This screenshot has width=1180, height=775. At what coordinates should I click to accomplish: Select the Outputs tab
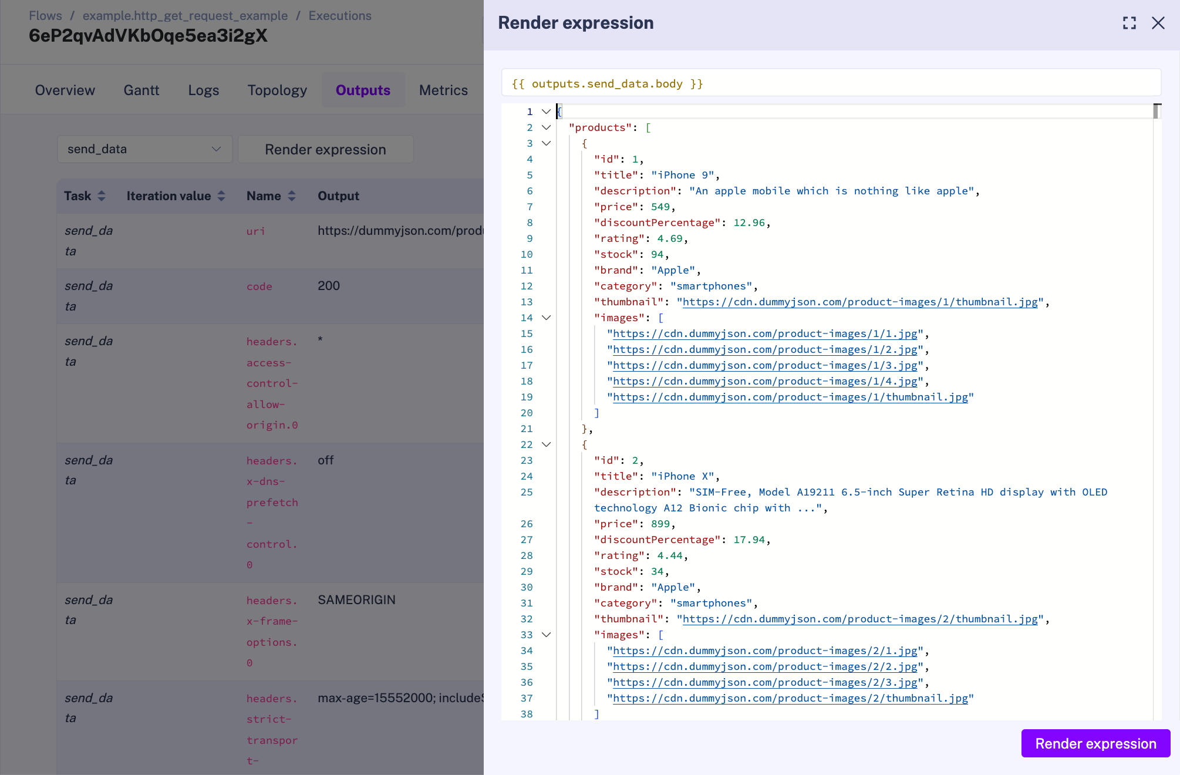pyautogui.click(x=363, y=90)
